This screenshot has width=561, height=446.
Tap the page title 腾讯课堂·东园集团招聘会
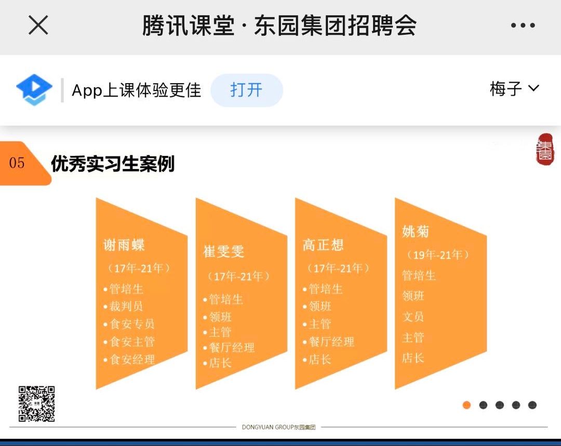click(x=279, y=25)
